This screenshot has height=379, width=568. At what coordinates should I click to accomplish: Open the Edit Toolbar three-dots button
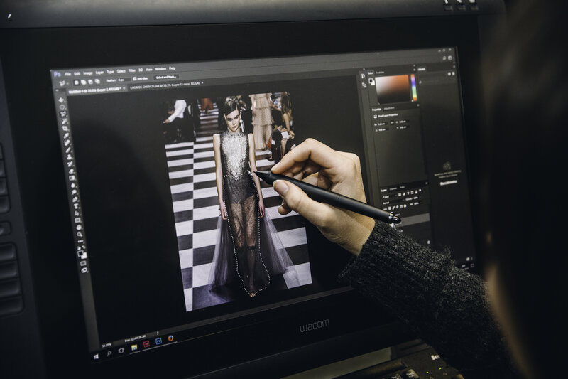pos(80,242)
